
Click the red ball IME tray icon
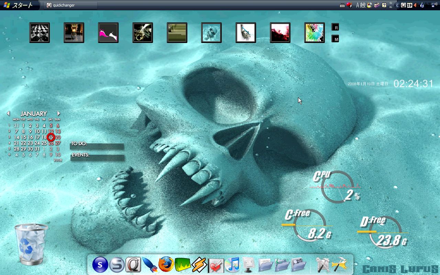pyautogui.click(x=349, y=5)
